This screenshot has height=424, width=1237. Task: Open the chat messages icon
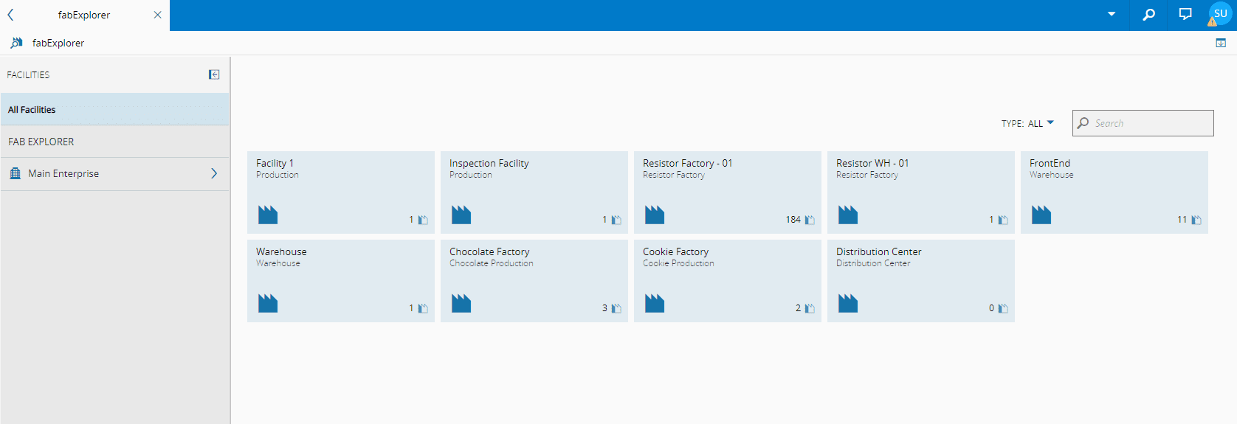click(x=1185, y=14)
